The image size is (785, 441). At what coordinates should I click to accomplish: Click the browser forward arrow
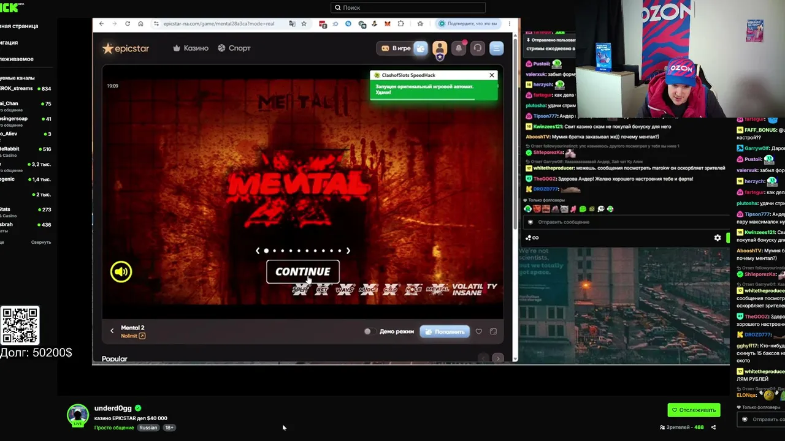(x=114, y=24)
